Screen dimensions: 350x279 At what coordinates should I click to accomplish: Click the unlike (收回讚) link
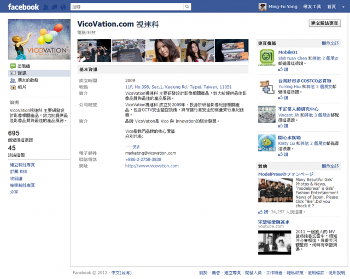(16, 178)
